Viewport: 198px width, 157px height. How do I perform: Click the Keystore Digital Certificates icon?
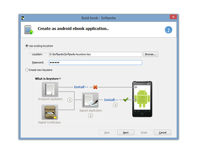click(x=50, y=112)
